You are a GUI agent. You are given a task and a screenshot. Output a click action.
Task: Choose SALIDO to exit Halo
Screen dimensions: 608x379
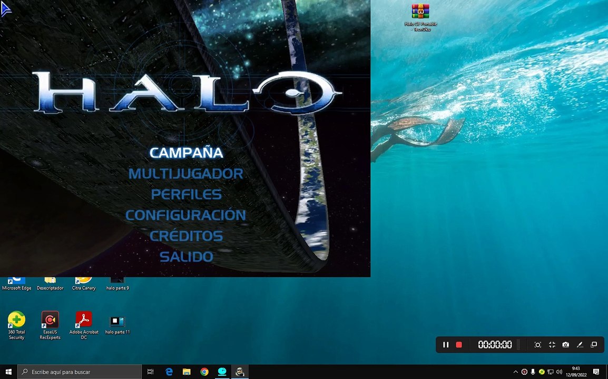pos(187,256)
